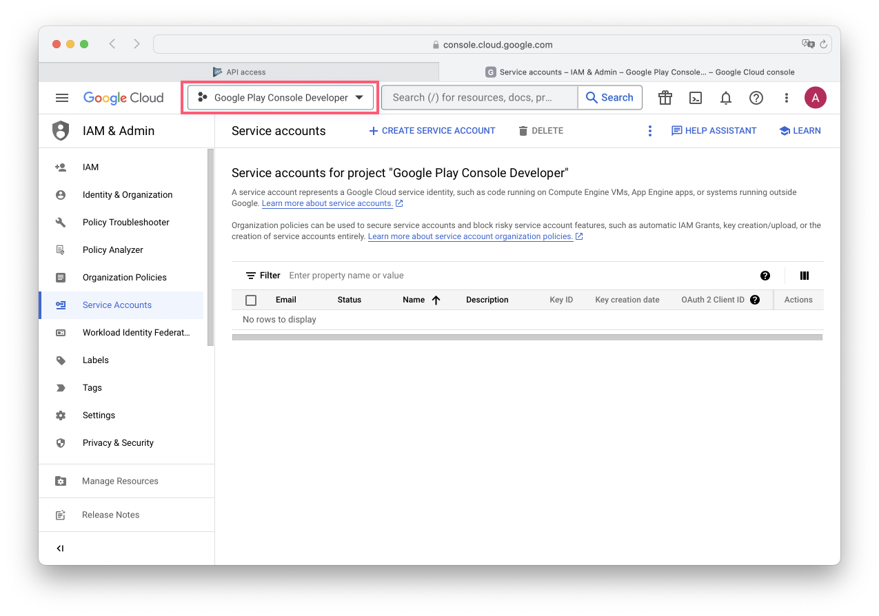Open the free trial gift icon

click(x=665, y=98)
